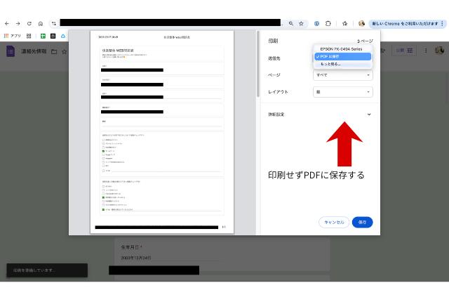This screenshot has height=302, width=449.
Task: Open the Chrome profile avatar
Action: tap(362, 23)
